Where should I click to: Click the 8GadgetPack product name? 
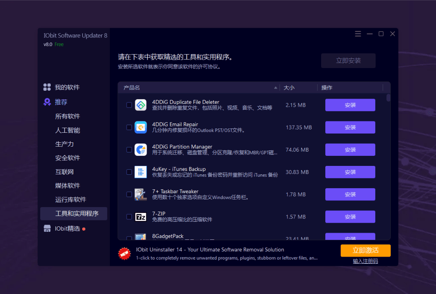pyautogui.click(x=168, y=236)
